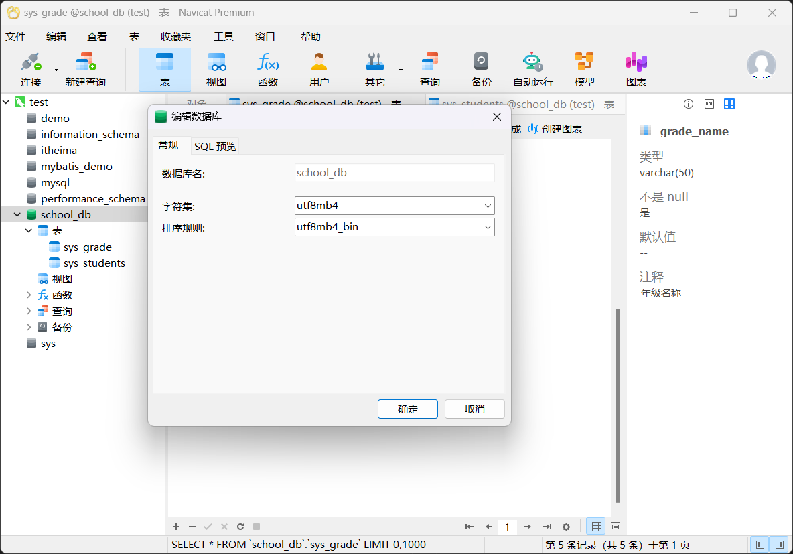Click the 取消 button to cancel

[474, 409]
